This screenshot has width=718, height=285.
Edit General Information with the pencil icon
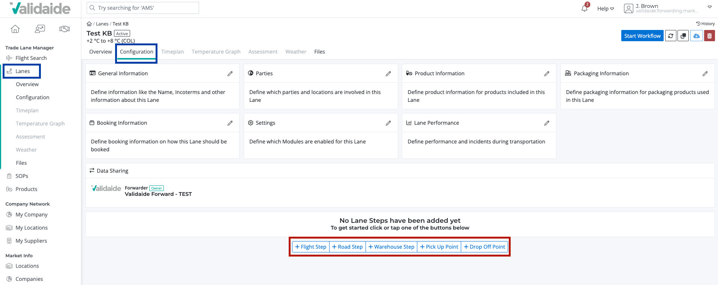pos(230,74)
